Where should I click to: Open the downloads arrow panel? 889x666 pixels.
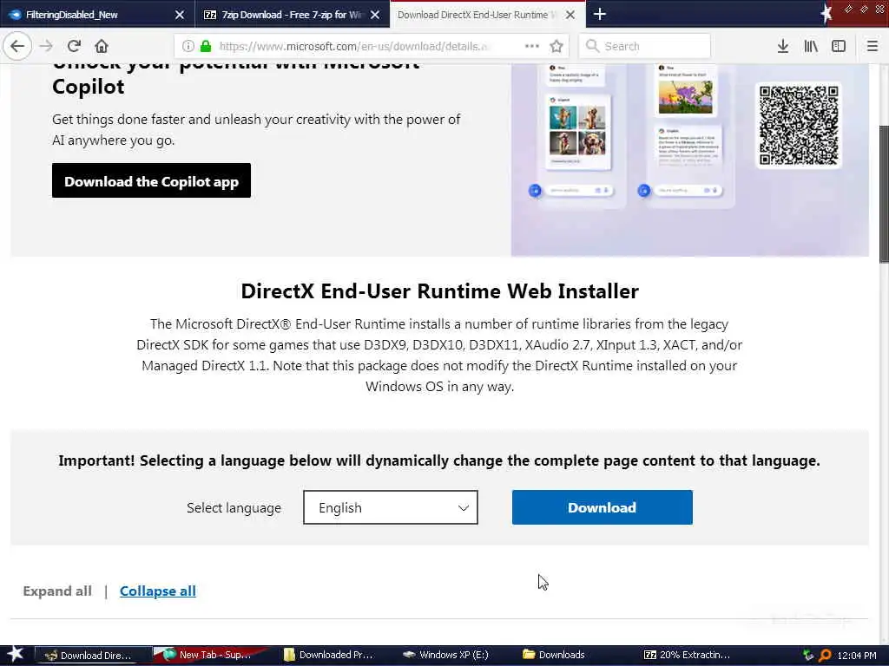tap(783, 46)
